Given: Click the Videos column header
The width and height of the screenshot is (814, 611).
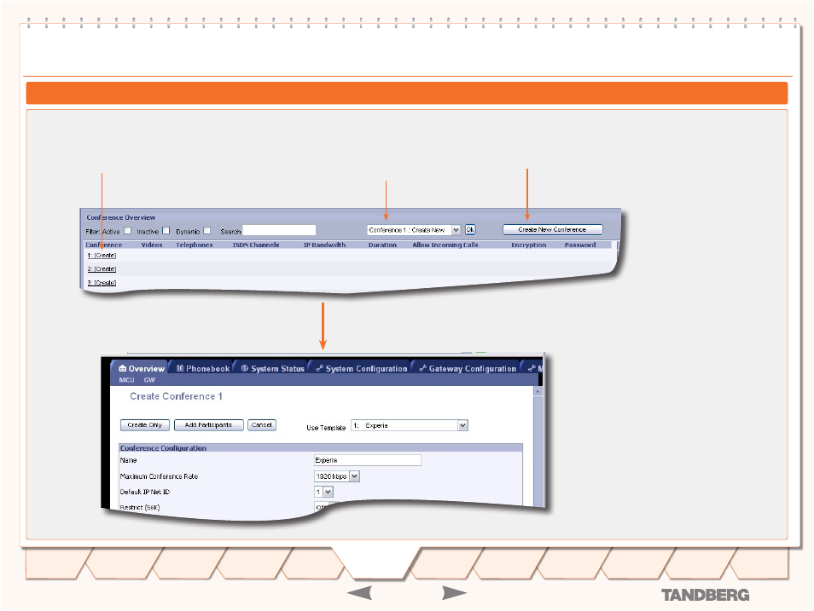Looking at the screenshot, I should [x=152, y=245].
